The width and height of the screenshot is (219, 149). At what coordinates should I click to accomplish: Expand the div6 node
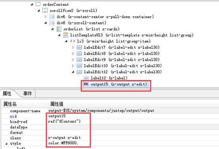(x=45, y=17)
